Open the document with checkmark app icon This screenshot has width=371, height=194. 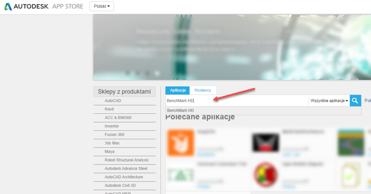pyautogui.click(x=350, y=175)
